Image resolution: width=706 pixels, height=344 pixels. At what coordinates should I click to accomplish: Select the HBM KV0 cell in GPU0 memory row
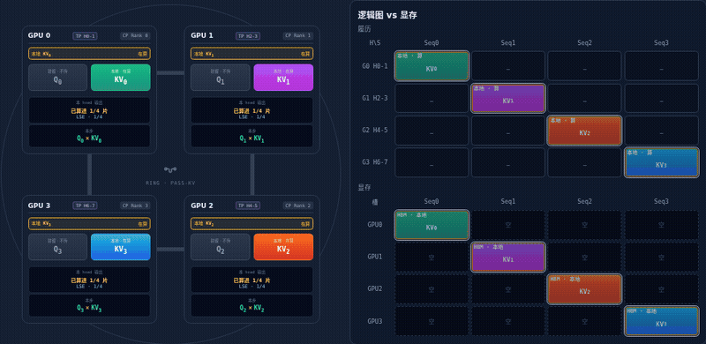coord(432,225)
